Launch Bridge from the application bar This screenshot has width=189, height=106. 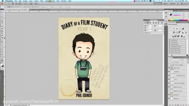(13, 4)
